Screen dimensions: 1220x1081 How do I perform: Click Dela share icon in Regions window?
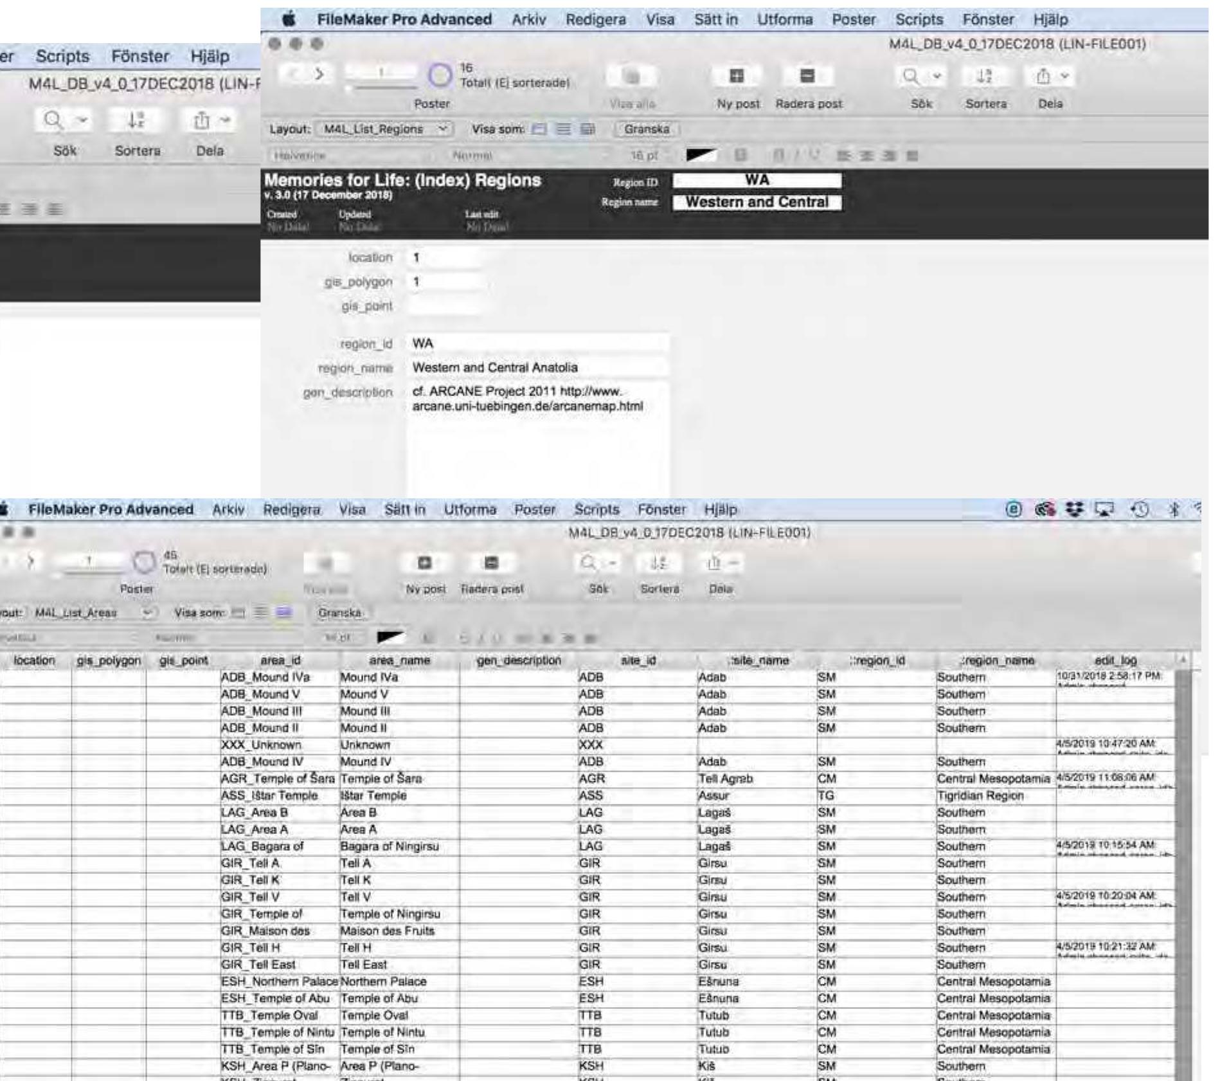(1044, 77)
